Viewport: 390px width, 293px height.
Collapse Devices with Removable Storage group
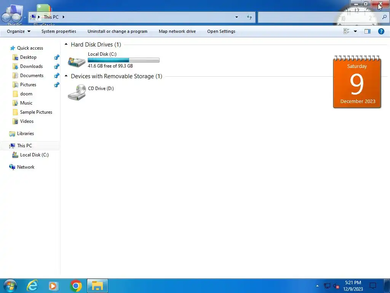click(x=66, y=76)
